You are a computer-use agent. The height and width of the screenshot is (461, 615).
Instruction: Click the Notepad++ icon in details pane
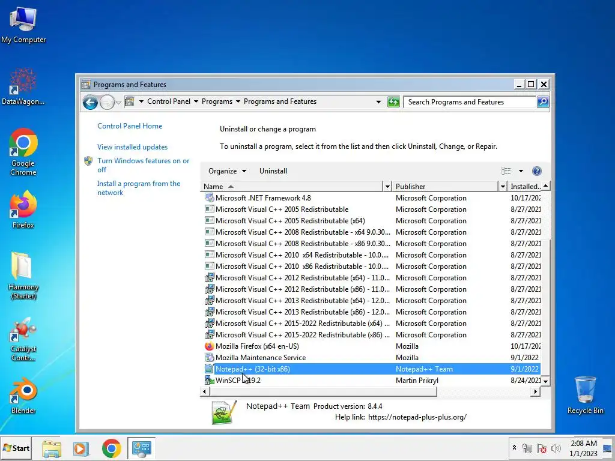[x=224, y=412]
